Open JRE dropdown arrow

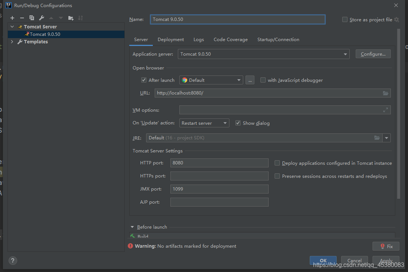pyautogui.click(x=387, y=138)
